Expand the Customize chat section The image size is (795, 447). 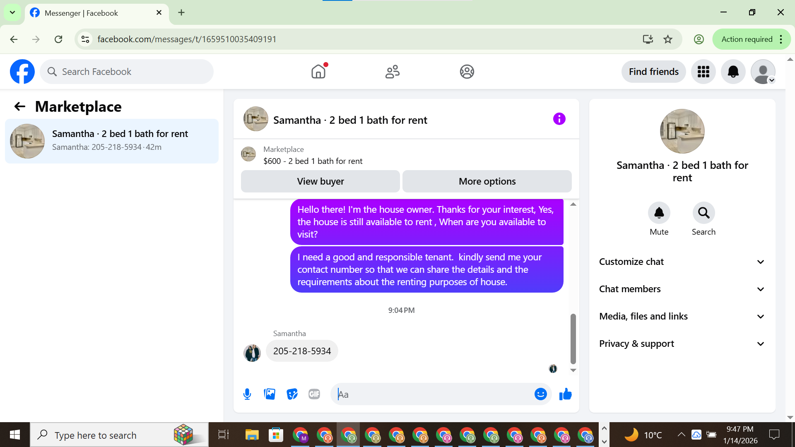(682, 262)
